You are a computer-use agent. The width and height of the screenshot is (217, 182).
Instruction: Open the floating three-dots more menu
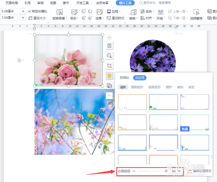click(109, 96)
